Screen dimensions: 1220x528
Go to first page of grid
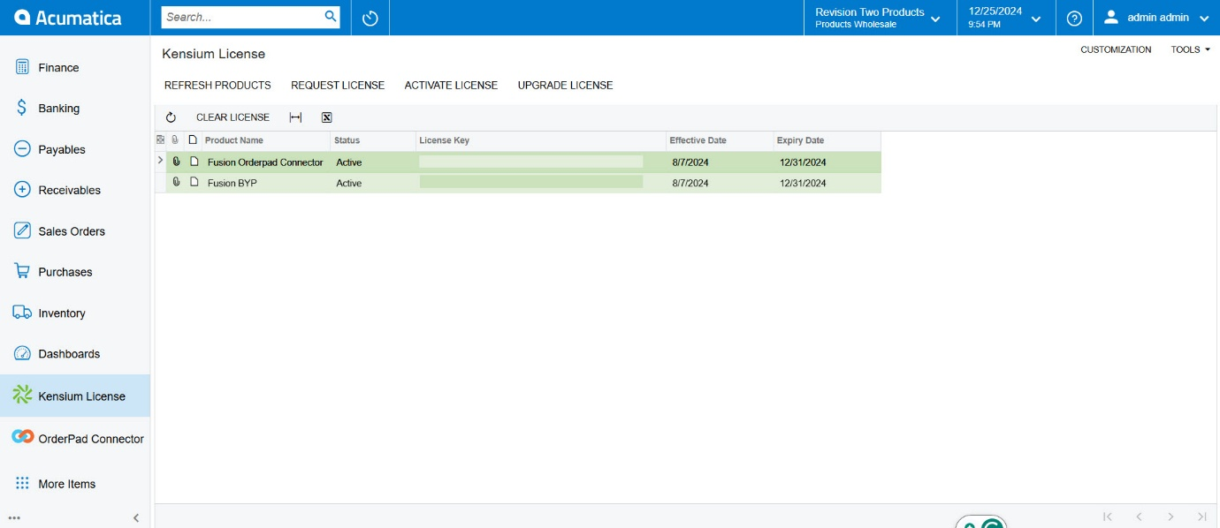click(1107, 517)
